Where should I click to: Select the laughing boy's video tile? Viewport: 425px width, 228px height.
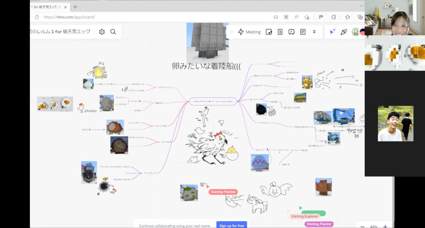pos(396,124)
